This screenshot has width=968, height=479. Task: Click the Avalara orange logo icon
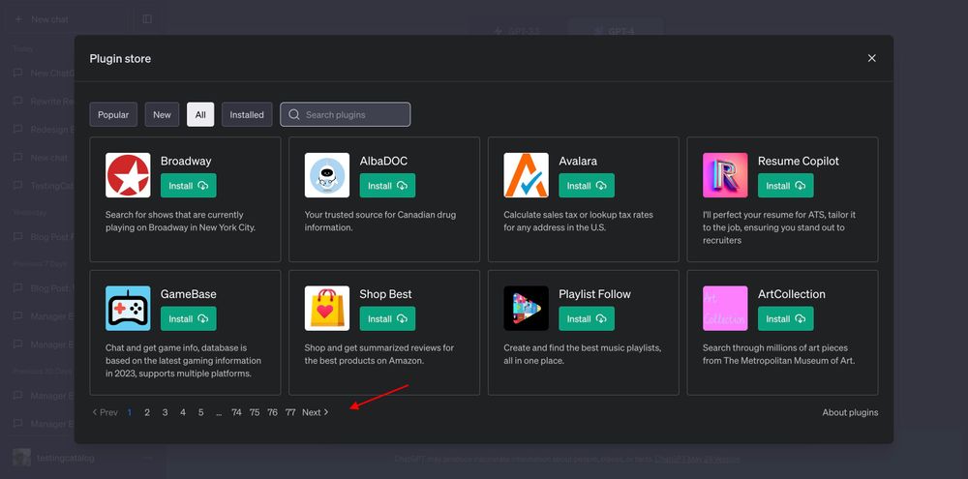tap(526, 175)
